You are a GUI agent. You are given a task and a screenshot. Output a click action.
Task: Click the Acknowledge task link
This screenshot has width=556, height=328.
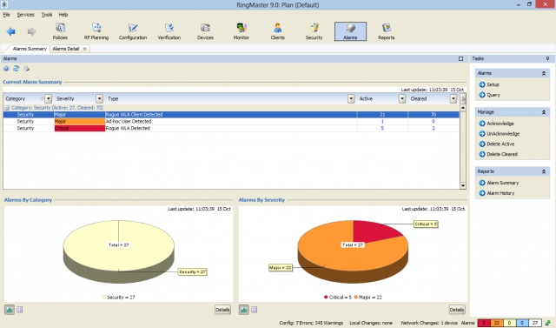tap(500, 124)
